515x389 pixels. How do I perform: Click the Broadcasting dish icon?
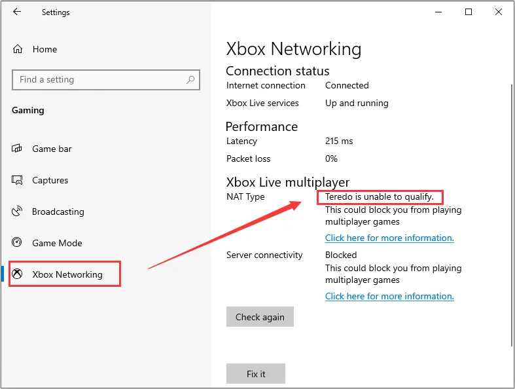(x=17, y=211)
